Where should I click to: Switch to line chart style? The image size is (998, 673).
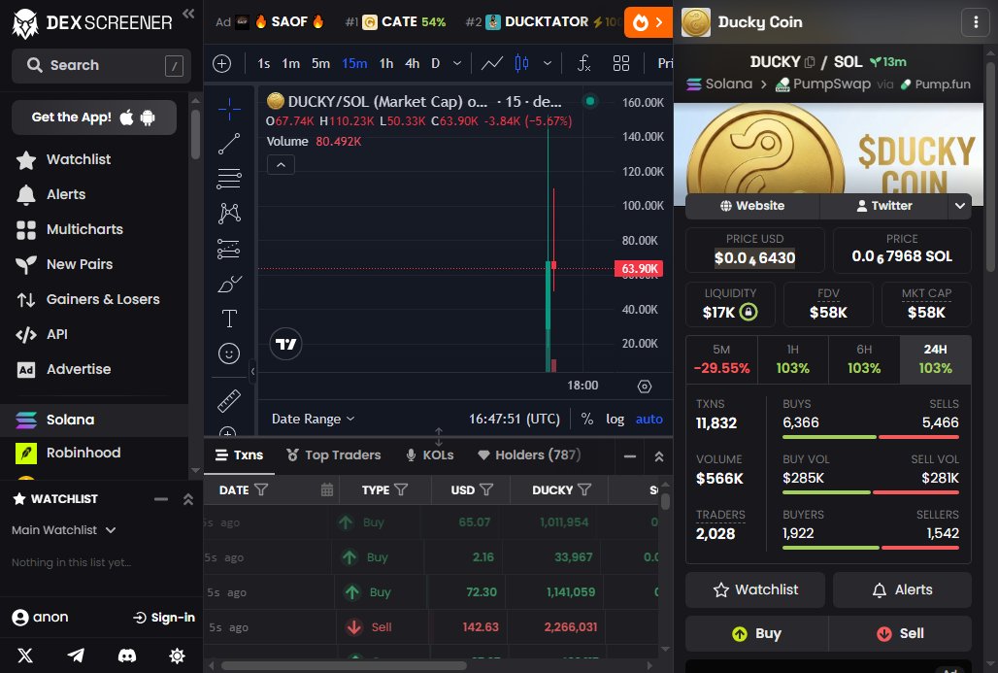pyautogui.click(x=491, y=63)
